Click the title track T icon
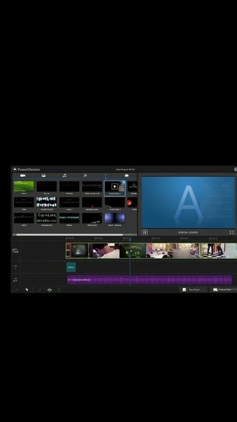This screenshot has height=422, width=237. (x=16, y=267)
